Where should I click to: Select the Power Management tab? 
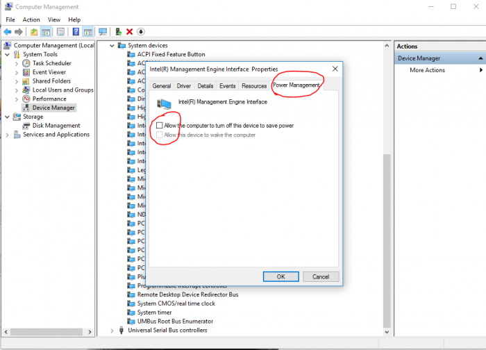pyautogui.click(x=296, y=85)
